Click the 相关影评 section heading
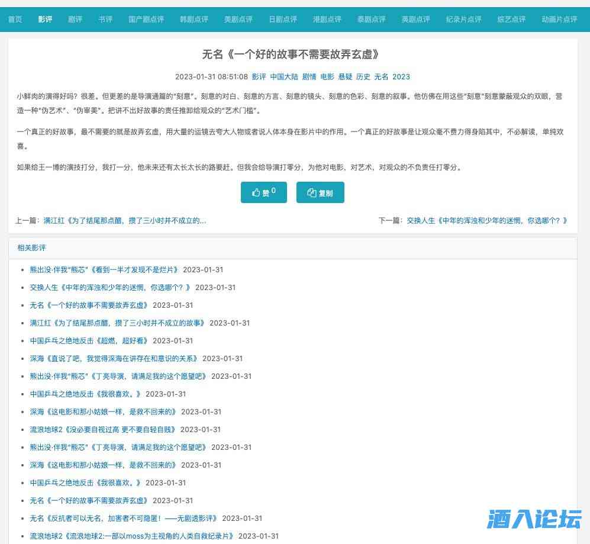The image size is (590, 544). tap(31, 247)
